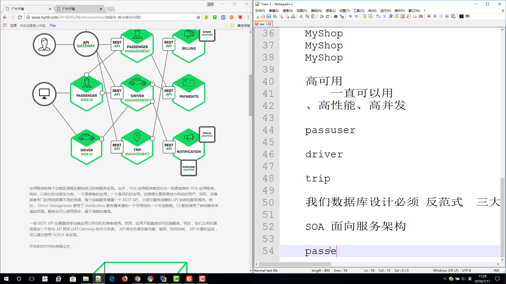506x284 pixels.
Task: Click the Paste icon on the Notepad++ toolbar
Action: (x=313, y=16)
